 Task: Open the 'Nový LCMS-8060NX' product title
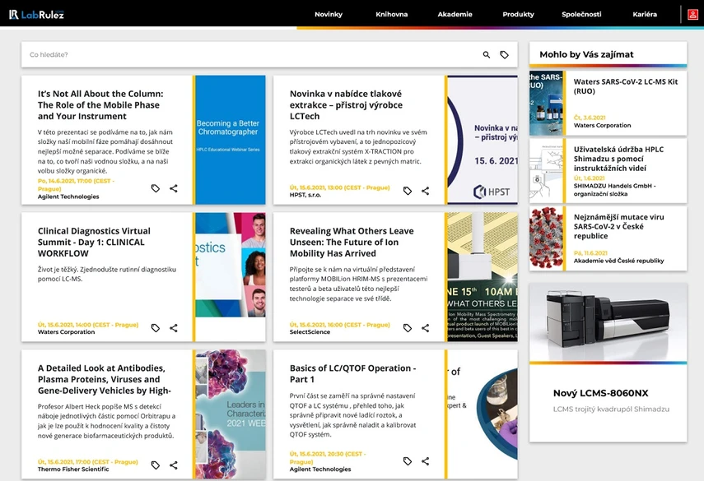601,393
